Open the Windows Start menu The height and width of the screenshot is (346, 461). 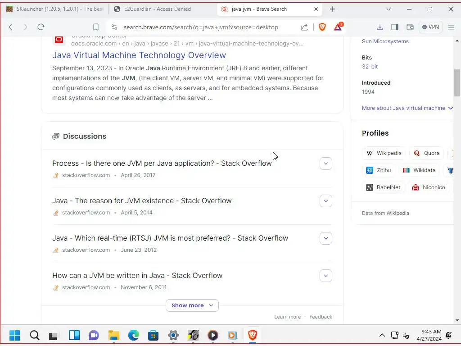coord(14,335)
